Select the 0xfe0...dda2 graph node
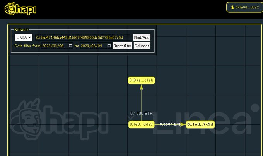This screenshot has height=156, width=263. [x=142, y=125]
